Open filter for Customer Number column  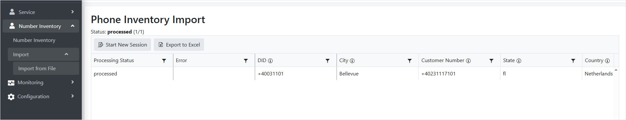point(491,61)
